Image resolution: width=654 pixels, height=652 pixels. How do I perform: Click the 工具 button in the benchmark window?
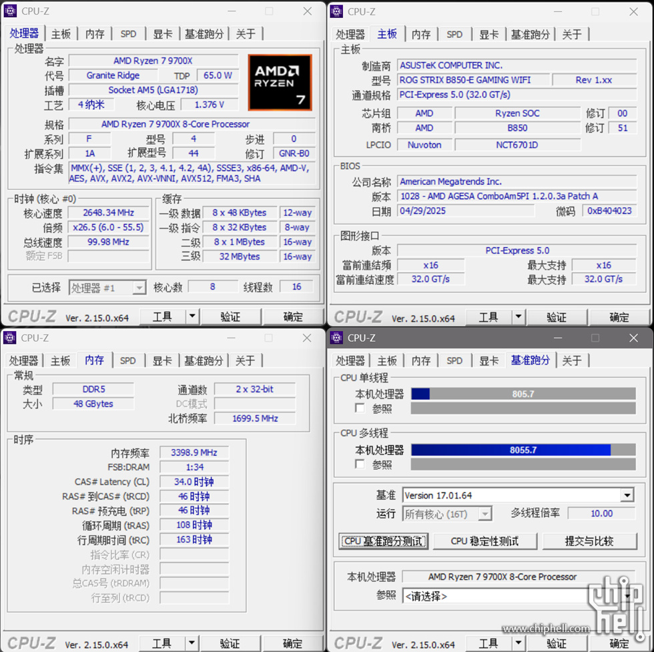tap(488, 643)
